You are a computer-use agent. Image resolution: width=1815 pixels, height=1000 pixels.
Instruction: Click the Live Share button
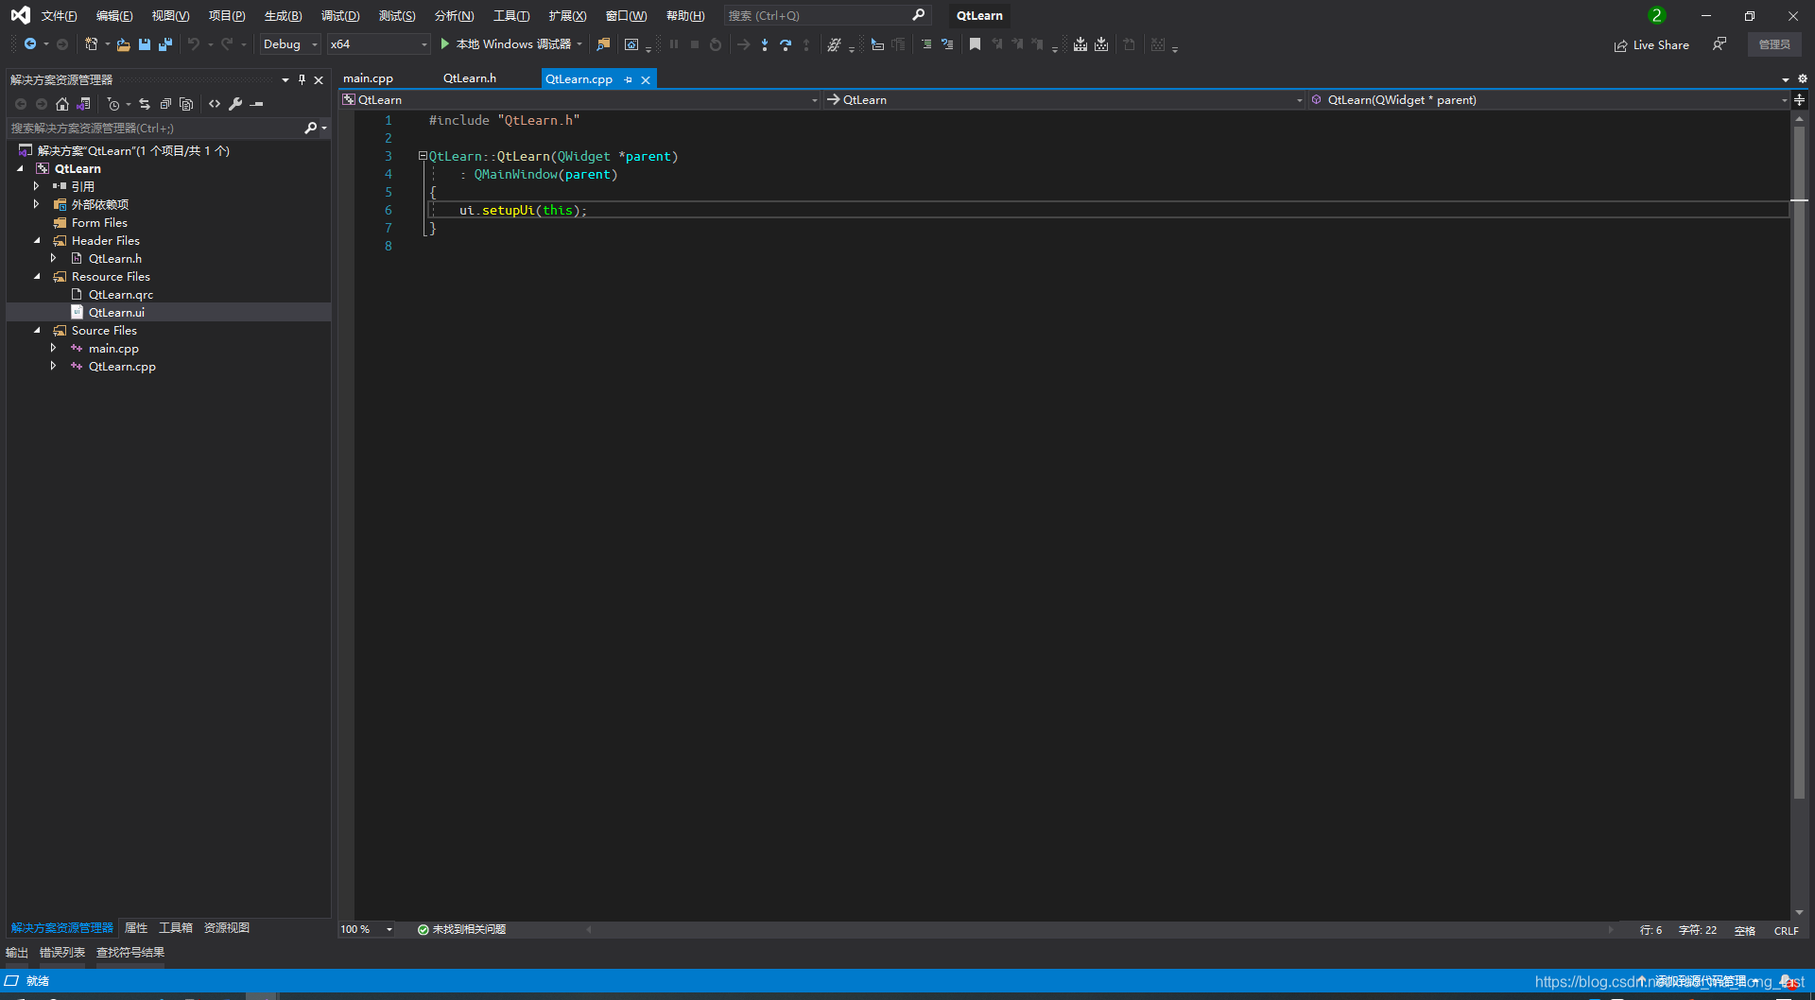(x=1651, y=44)
